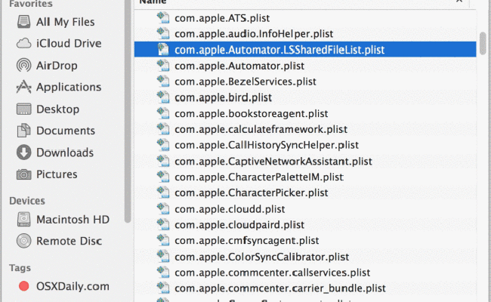Click the Downloads sidebar label
491x302 pixels.
point(65,153)
